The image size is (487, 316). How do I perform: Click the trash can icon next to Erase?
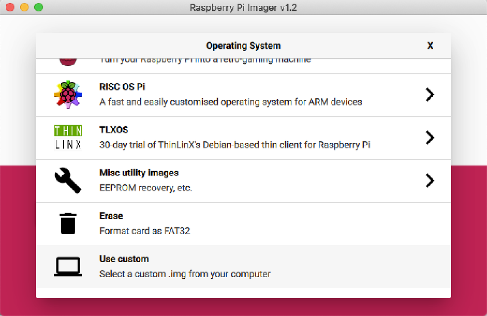click(68, 223)
